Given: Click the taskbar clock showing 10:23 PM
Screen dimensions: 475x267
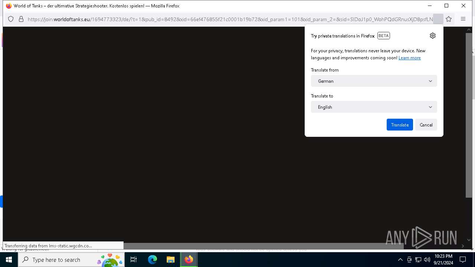Looking at the screenshot, I should (x=443, y=260).
